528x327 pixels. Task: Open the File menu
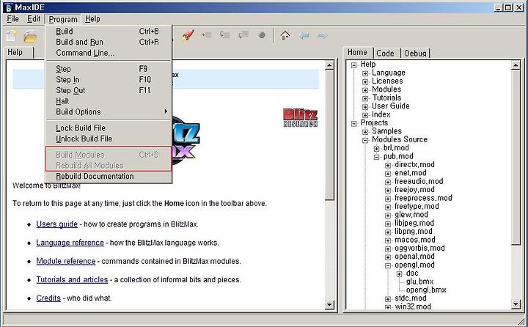pos(12,19)
